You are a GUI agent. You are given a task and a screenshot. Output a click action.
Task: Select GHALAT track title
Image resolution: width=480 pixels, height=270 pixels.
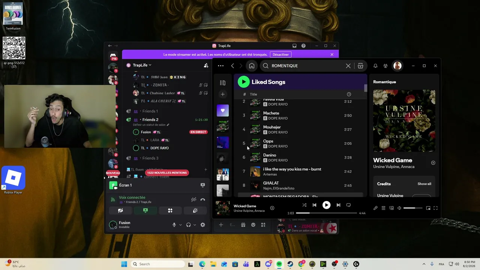(x=271, y=183)
